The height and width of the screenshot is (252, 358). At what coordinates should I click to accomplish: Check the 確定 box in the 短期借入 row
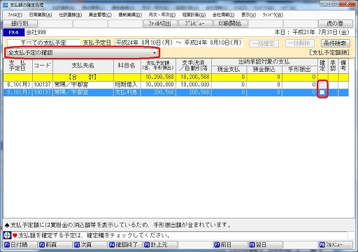tap(322, 84)
